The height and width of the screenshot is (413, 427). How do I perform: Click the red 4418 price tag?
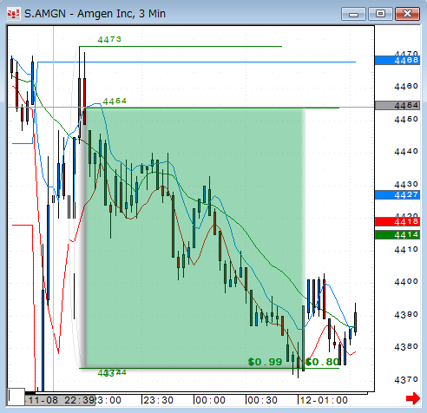(x=397, y=222)
